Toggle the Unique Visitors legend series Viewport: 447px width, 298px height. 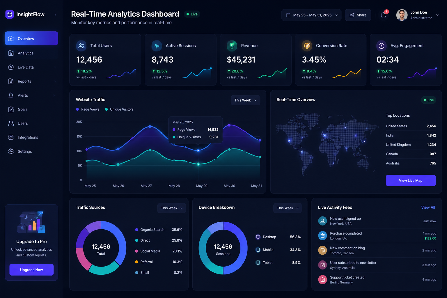[119, 109]
